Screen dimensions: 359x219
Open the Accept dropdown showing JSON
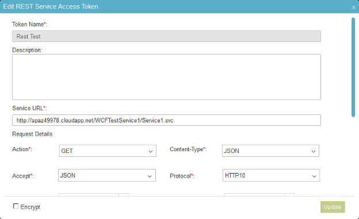pos(107,175)
